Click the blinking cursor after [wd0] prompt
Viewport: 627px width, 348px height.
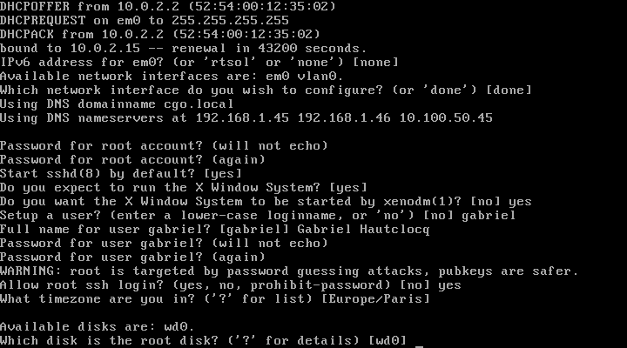(x=419, y=346)
